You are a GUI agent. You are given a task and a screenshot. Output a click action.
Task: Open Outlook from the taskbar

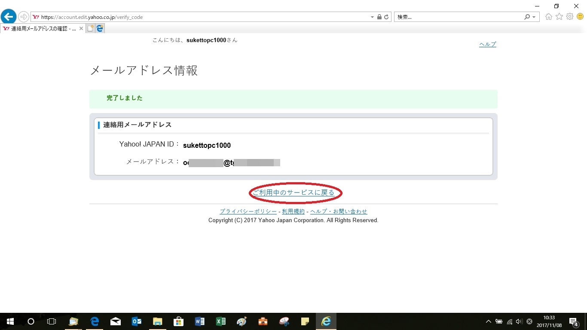(x=137, y=321)
